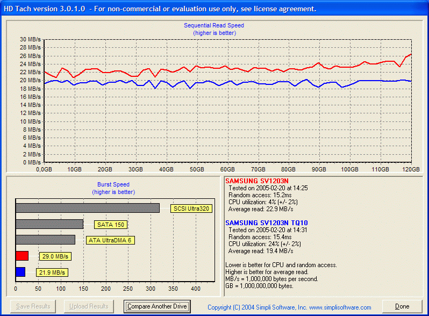Click the 0 MB/s axis label
429x316 pixels.
[32, 162]
